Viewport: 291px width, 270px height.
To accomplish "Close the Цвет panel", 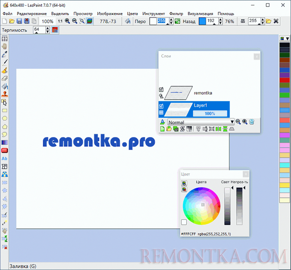I will pyautogui.click(x=246, y=174).
